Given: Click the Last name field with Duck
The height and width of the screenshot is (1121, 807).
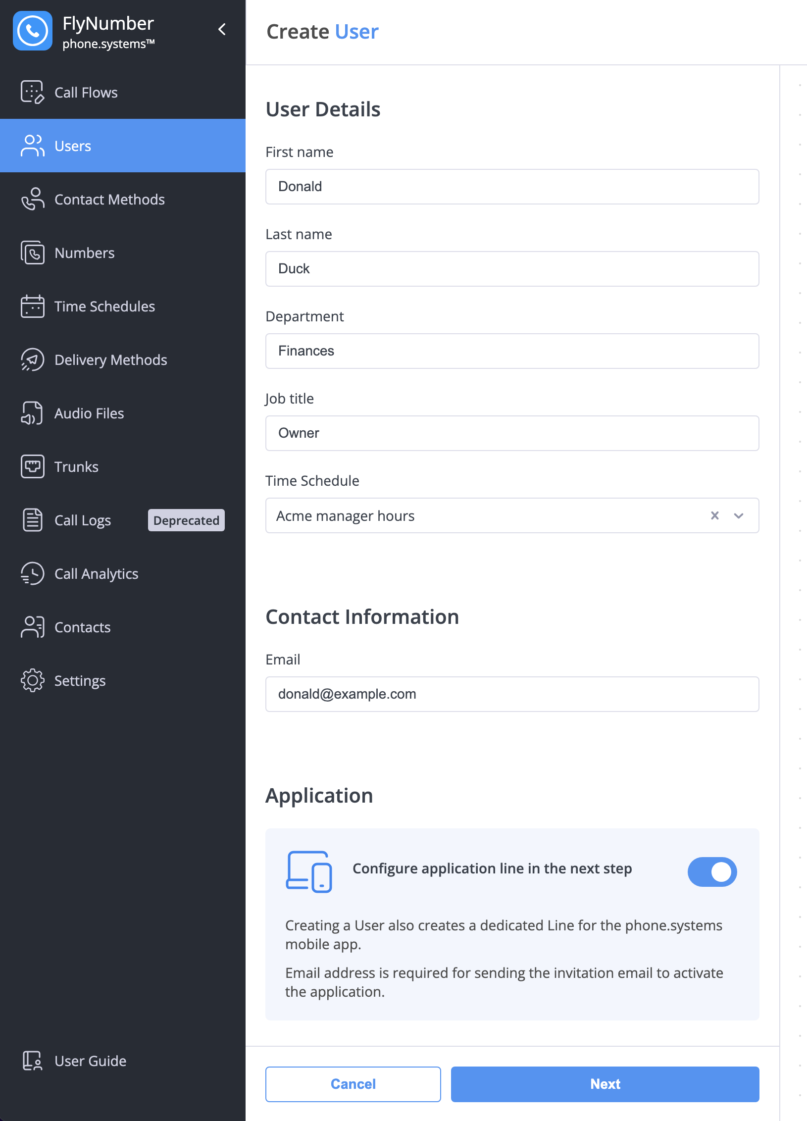Looking at the screenshot, I should 512,269.
